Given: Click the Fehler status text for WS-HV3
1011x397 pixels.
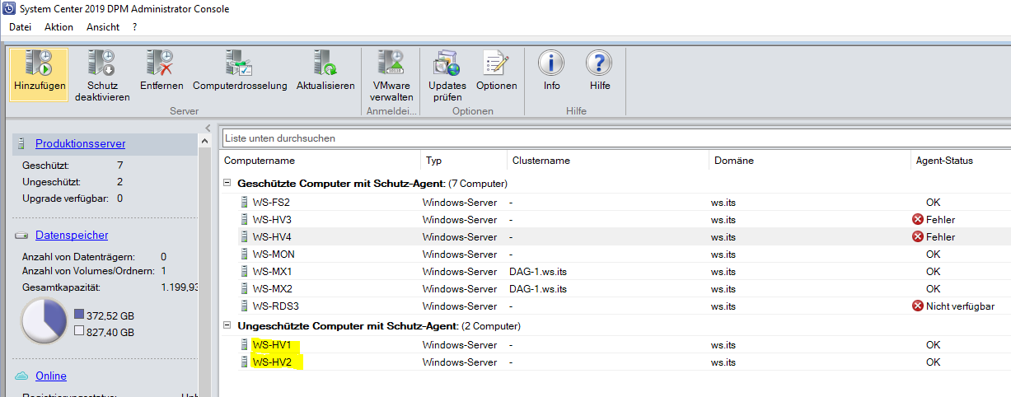Looking at the screenshot, I should point(940,219).
